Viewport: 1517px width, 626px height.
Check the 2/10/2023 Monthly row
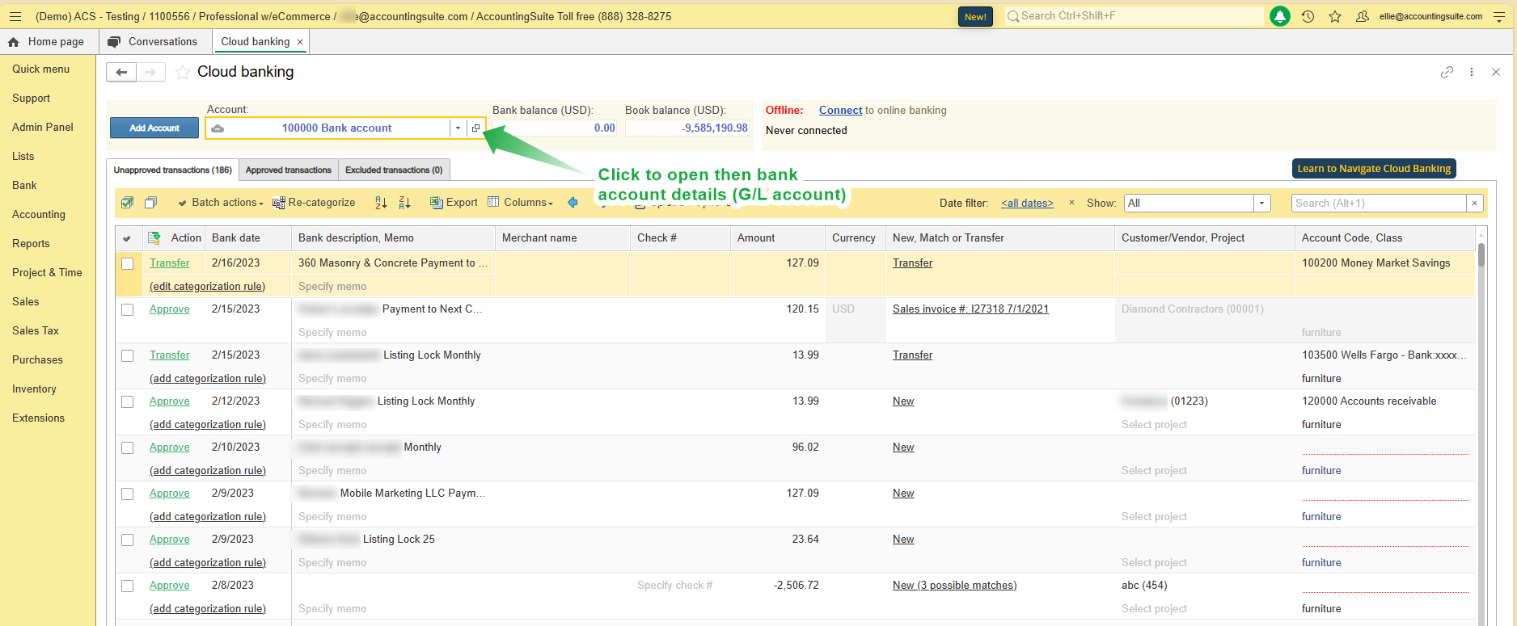pyautogui.click(x=127, y=447)
